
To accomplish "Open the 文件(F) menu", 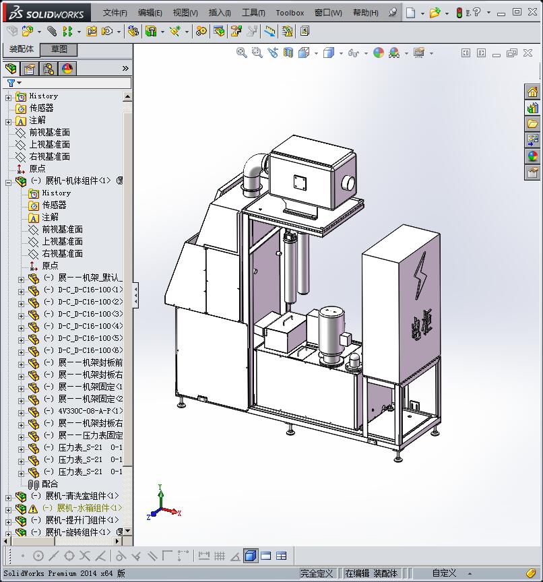I will point(115,13).
